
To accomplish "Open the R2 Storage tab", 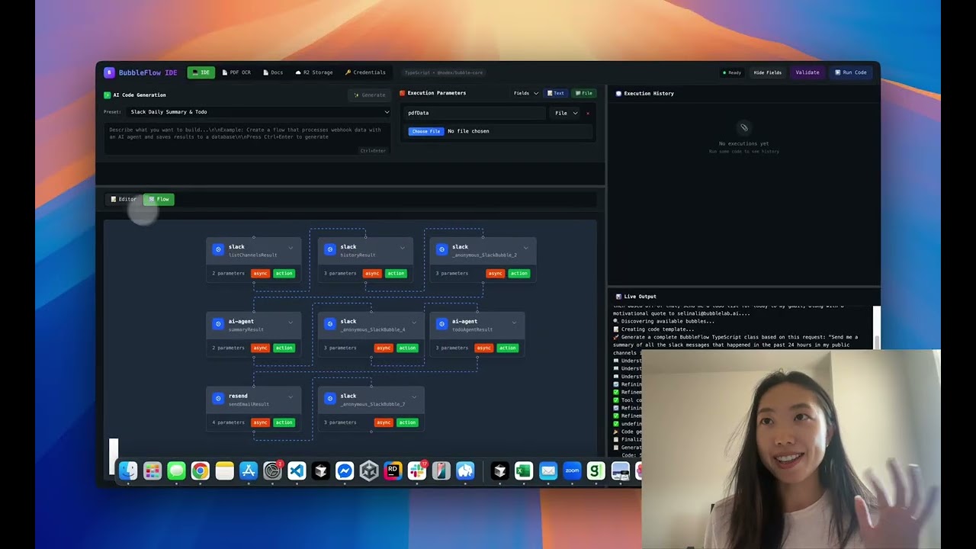I will click(314, 72).
